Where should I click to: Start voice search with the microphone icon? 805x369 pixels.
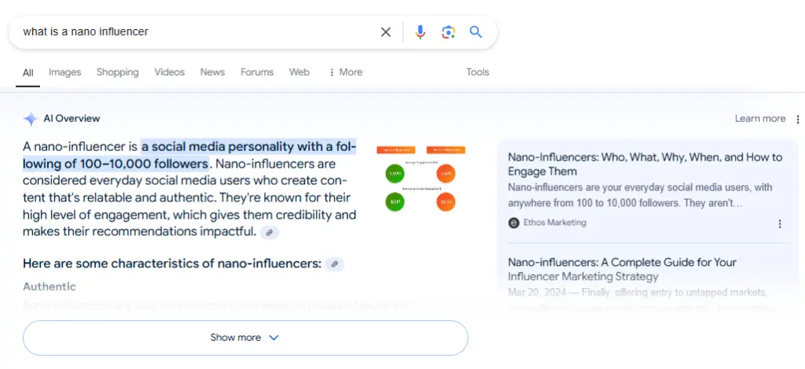[x=420, y=32]
